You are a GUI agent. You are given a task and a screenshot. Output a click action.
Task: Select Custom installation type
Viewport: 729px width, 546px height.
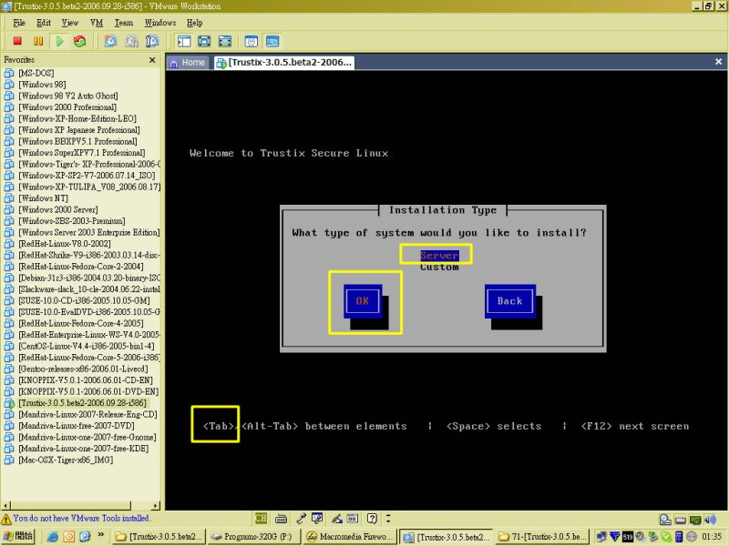(x=439, y=267)
